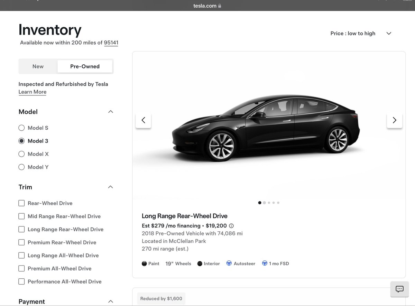Open the chat support icon
Screen dimensions: 415x306
pos(399,289)
